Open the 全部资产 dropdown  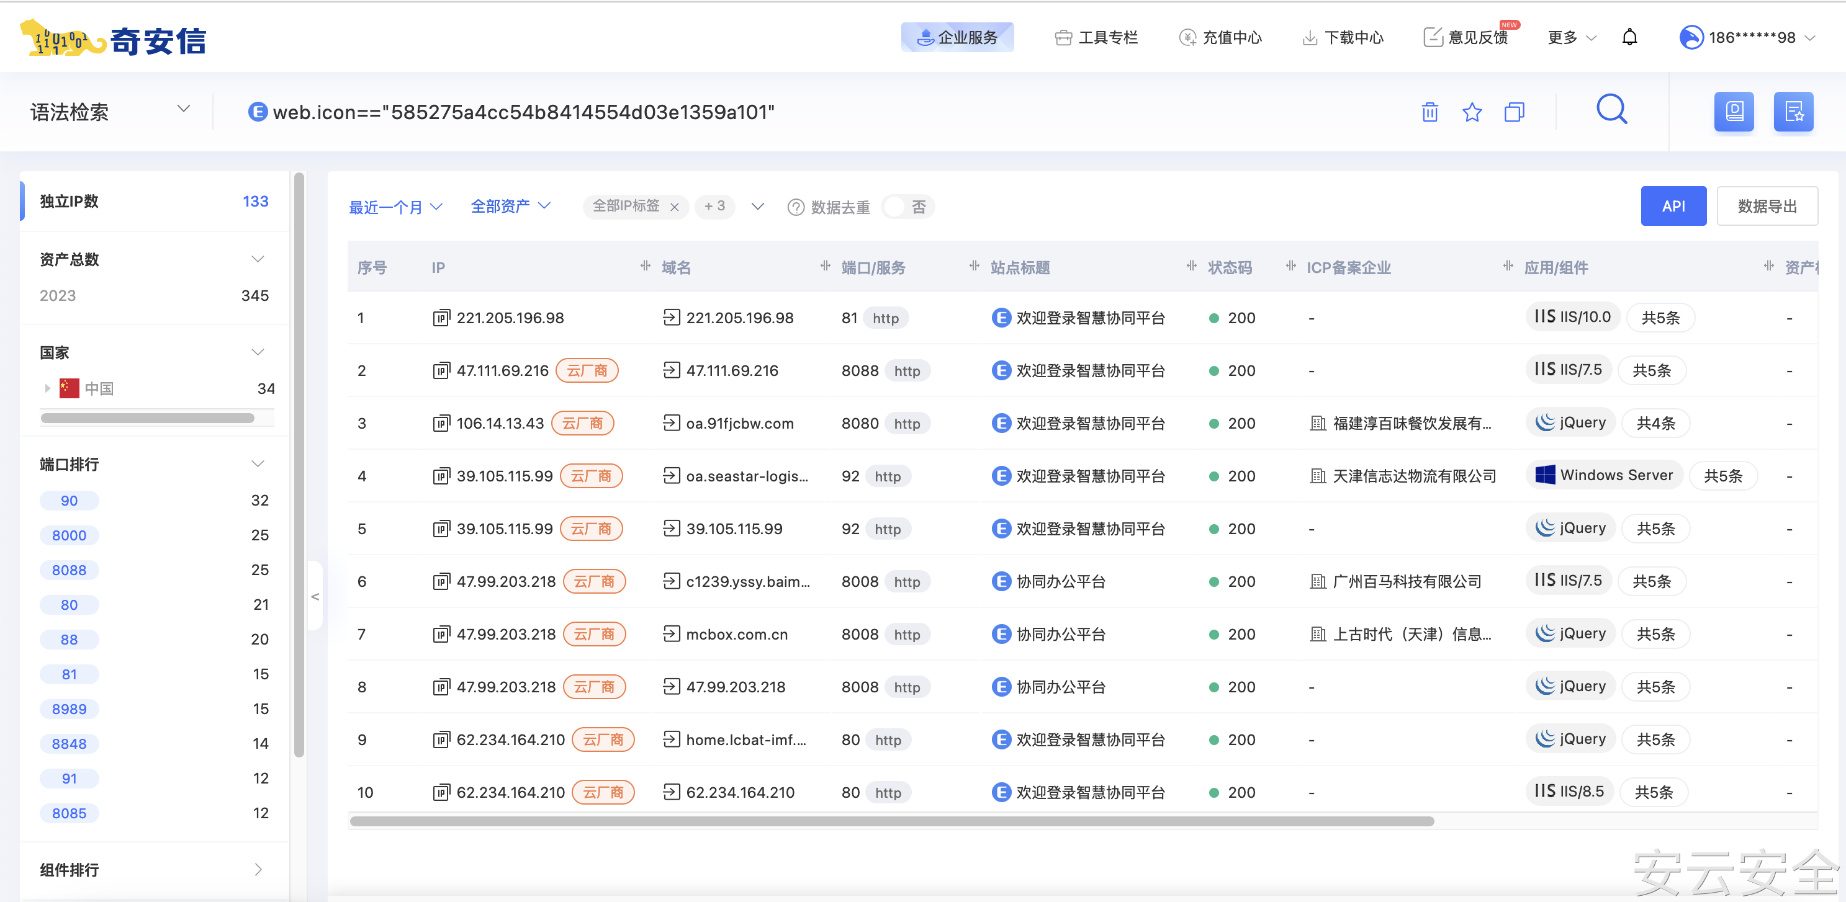click(x=510, y=207)
